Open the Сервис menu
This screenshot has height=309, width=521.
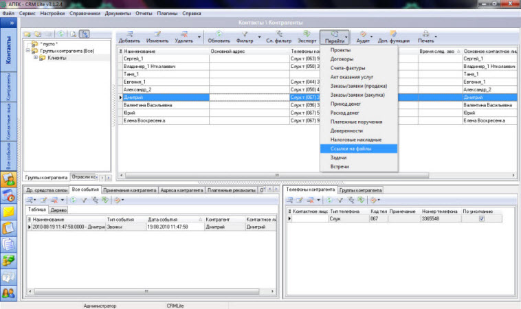coord(27,14)
